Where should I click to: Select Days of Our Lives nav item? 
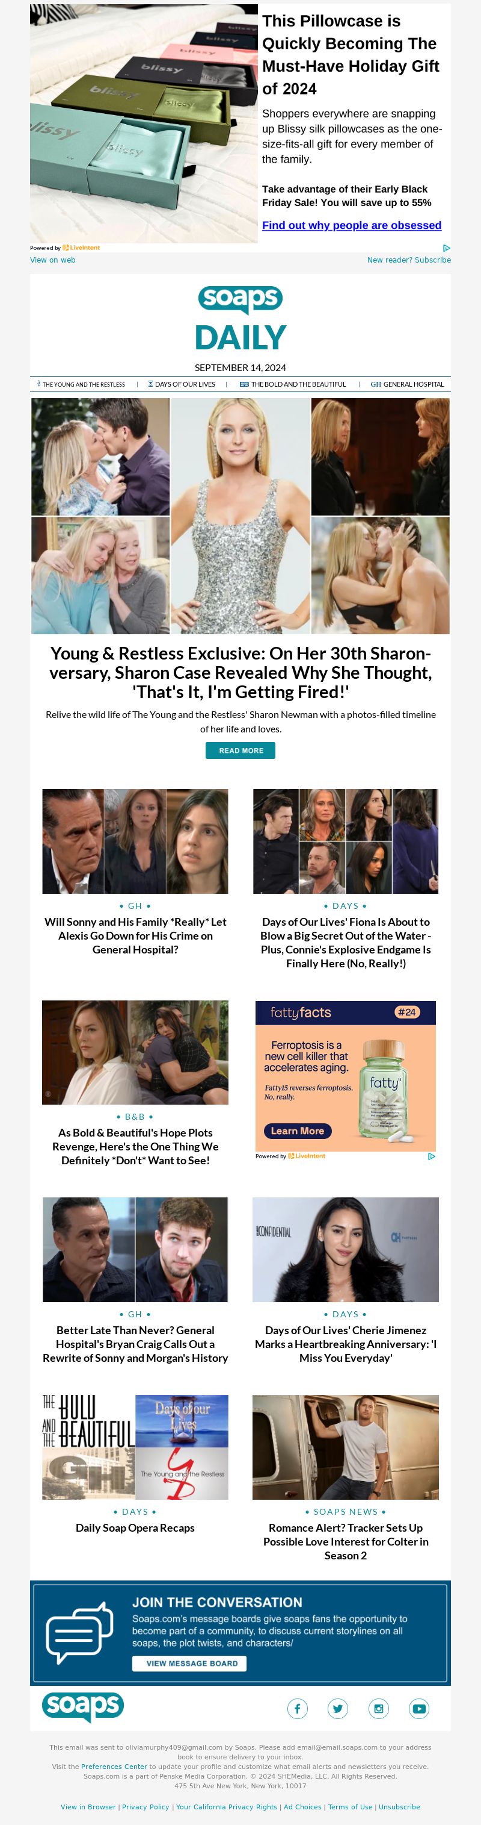[x=181, y=385]
